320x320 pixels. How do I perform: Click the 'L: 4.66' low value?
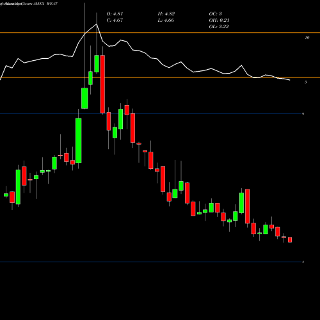coord(166,20)
